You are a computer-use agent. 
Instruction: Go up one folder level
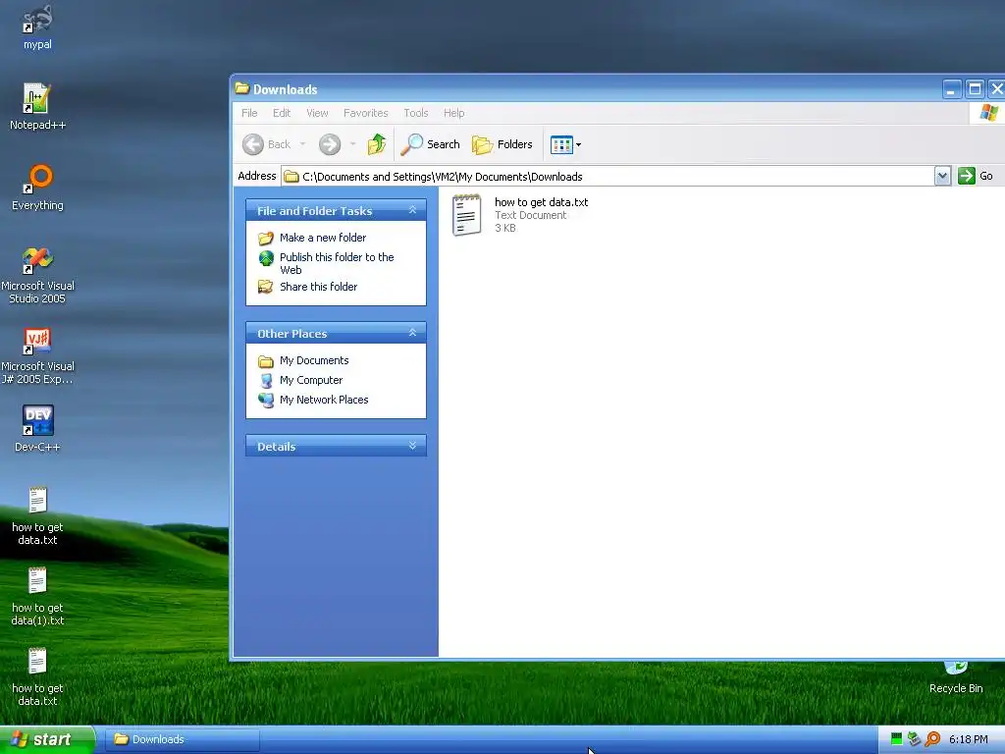377,144
